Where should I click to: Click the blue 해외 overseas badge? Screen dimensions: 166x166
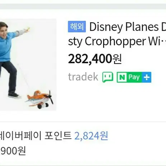pos(77,27)
